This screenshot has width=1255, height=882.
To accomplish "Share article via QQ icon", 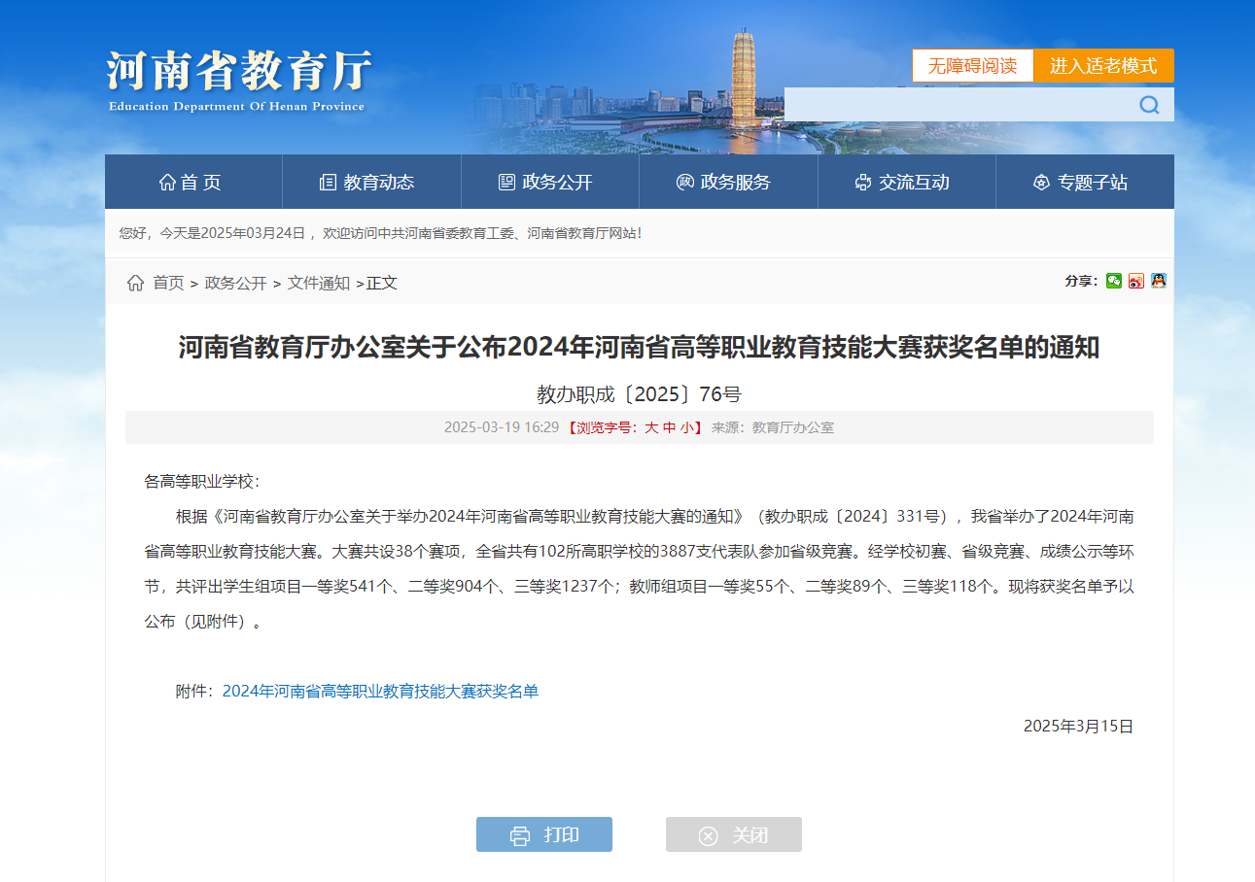I will pos(1158,281).
